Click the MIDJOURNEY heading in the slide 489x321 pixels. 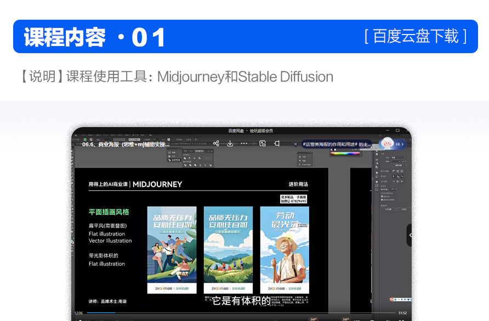click(157, 184)
